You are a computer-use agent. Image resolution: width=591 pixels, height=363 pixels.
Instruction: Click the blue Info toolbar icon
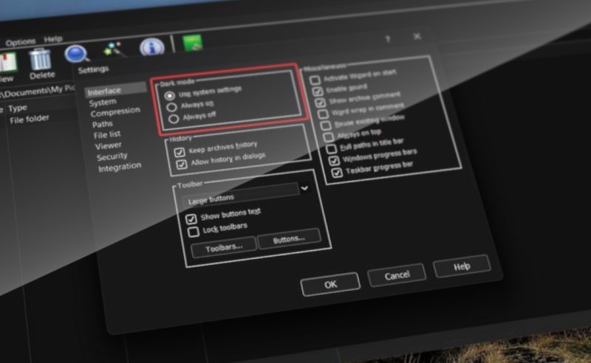tap(152, 46)
